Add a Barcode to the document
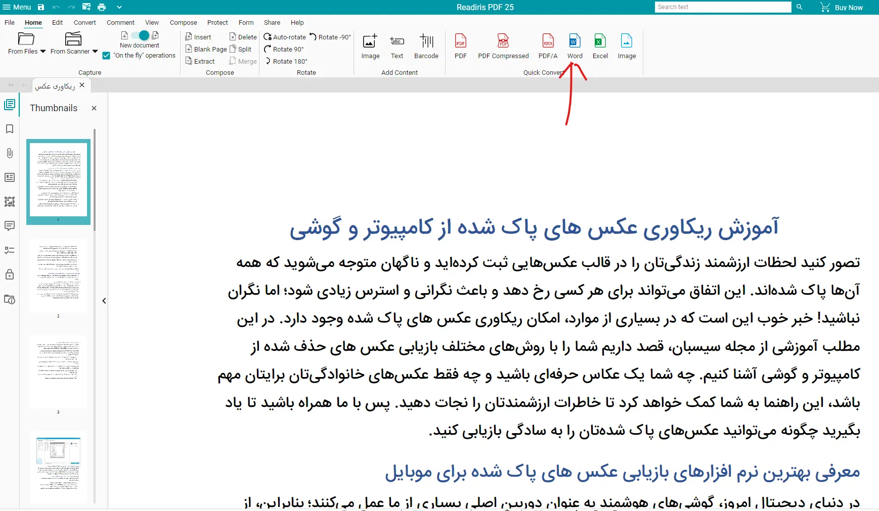This screenshot has width=879, height=511. (x=426, y=46)
